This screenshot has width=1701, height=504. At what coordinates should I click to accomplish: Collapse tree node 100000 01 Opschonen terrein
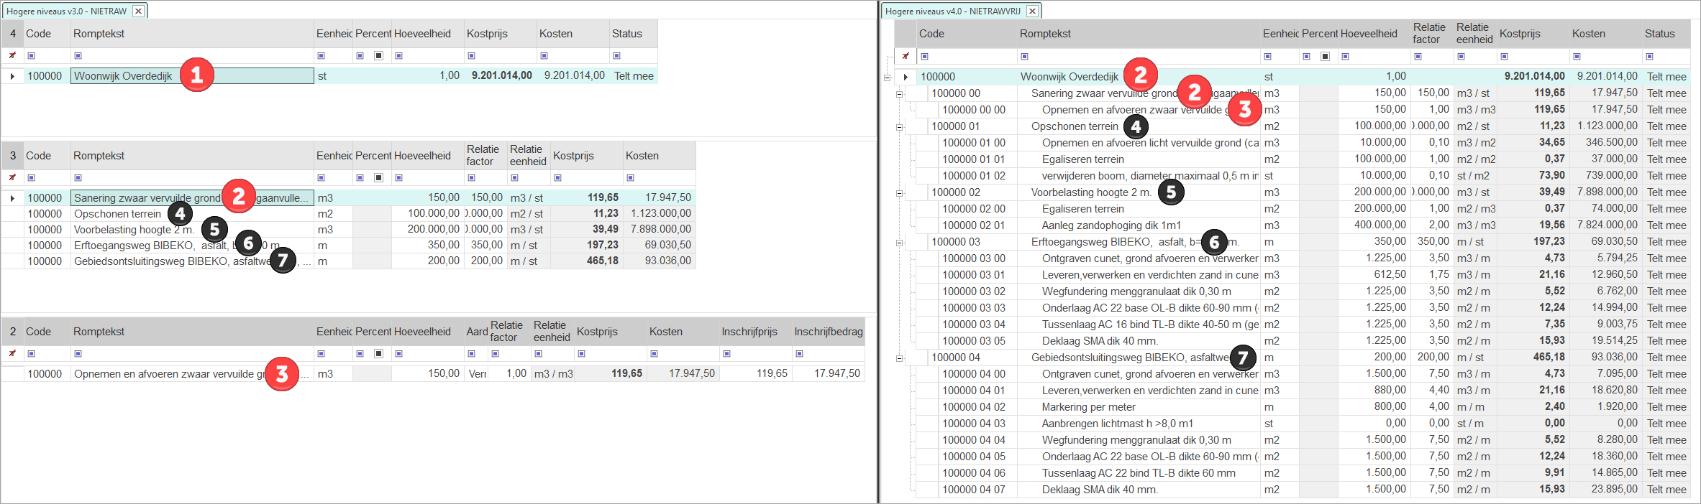click(x=899, y=127)
